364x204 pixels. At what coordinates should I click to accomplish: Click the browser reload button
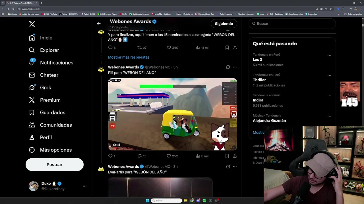13,9
